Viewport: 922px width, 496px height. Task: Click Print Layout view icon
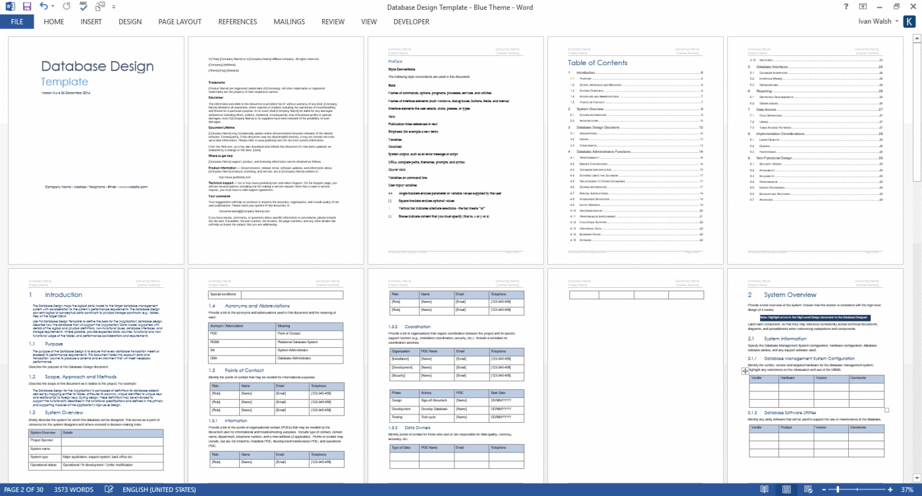pyautogui.click(x=786, y=489)
